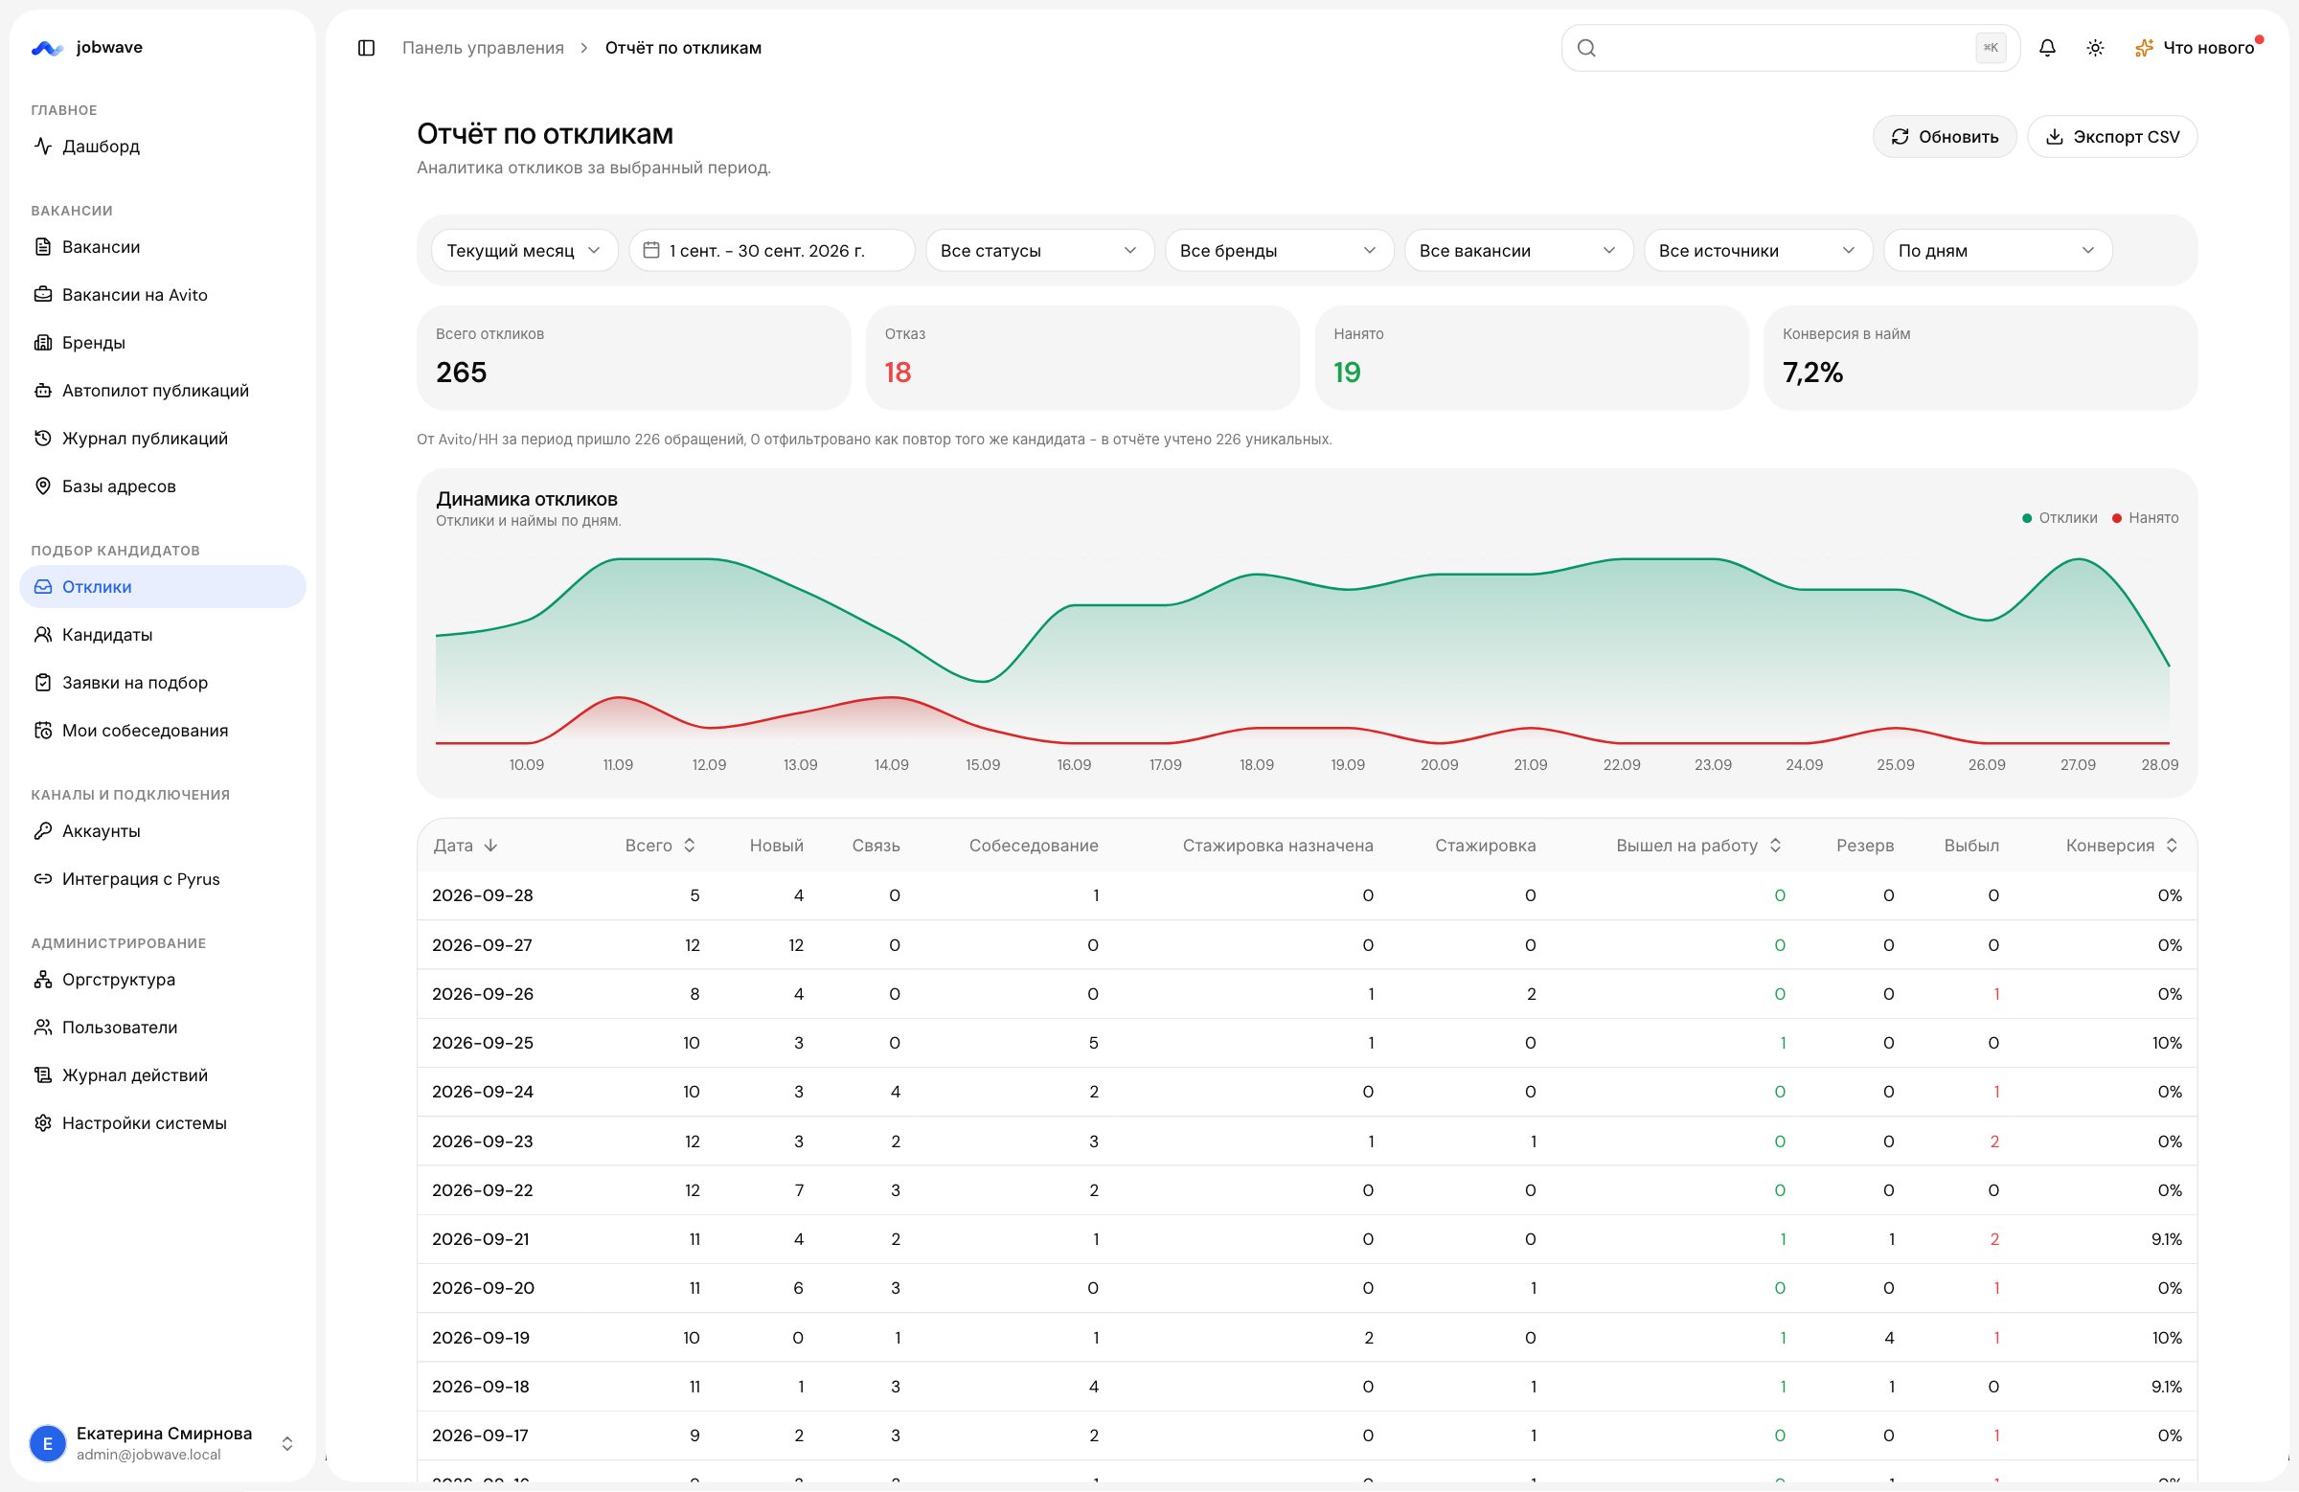This screenshot has width=2299, height=1492.
Task: Open the Все источники dropdown
Action: pos(1758,250)
